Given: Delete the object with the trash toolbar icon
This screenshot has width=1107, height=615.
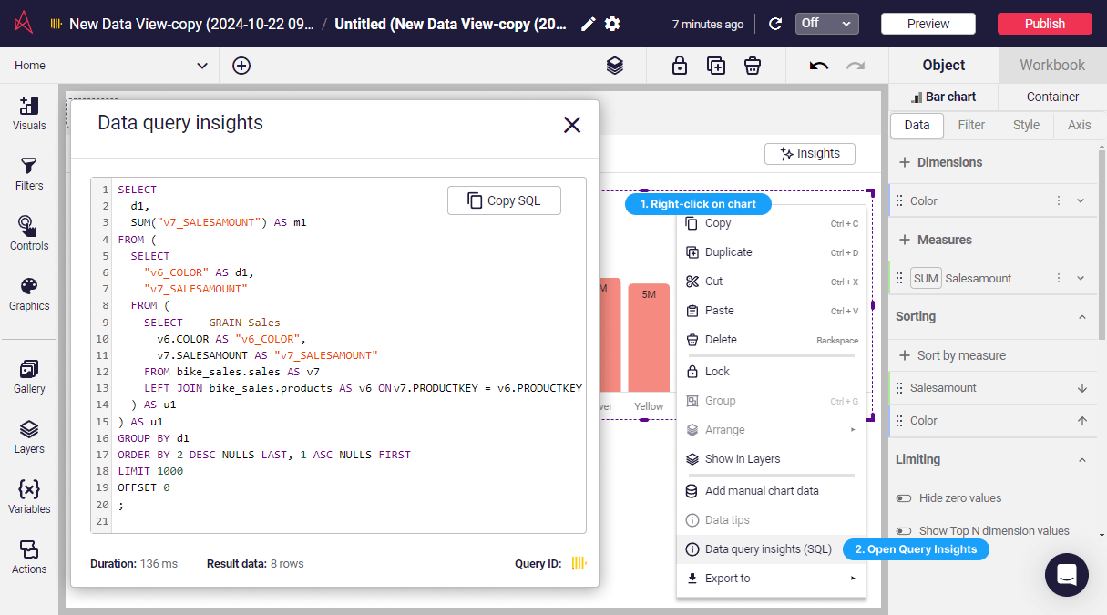Looking at the screenshot, I should coord(752,65).
